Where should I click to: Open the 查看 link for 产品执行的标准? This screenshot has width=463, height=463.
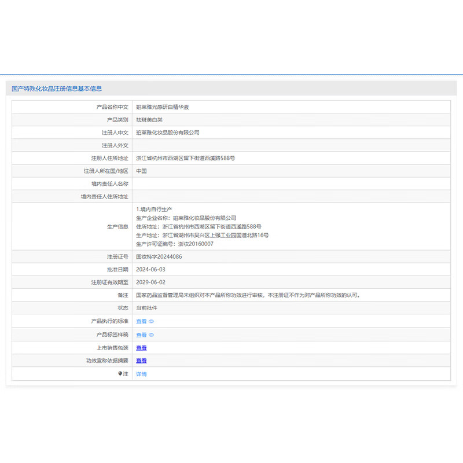coord(141,321)
